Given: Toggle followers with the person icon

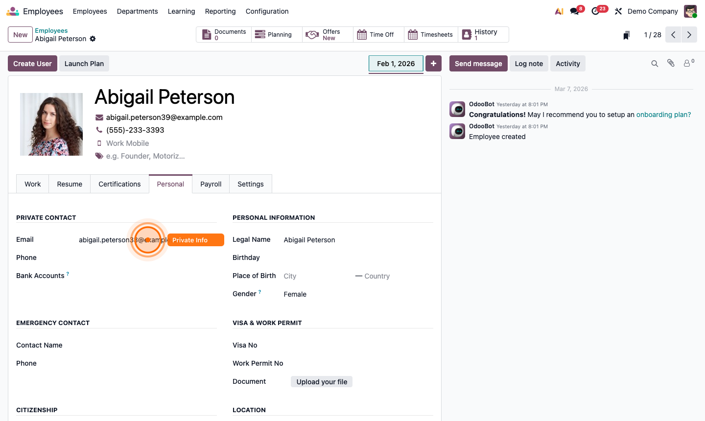Looking at the screenshot, I should click(686, 63).
